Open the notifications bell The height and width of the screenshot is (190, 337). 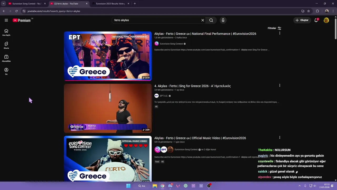click(x=316, y=20)
